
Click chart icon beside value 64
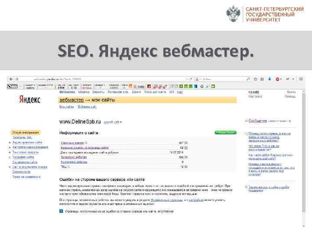(x=186, y=148)
